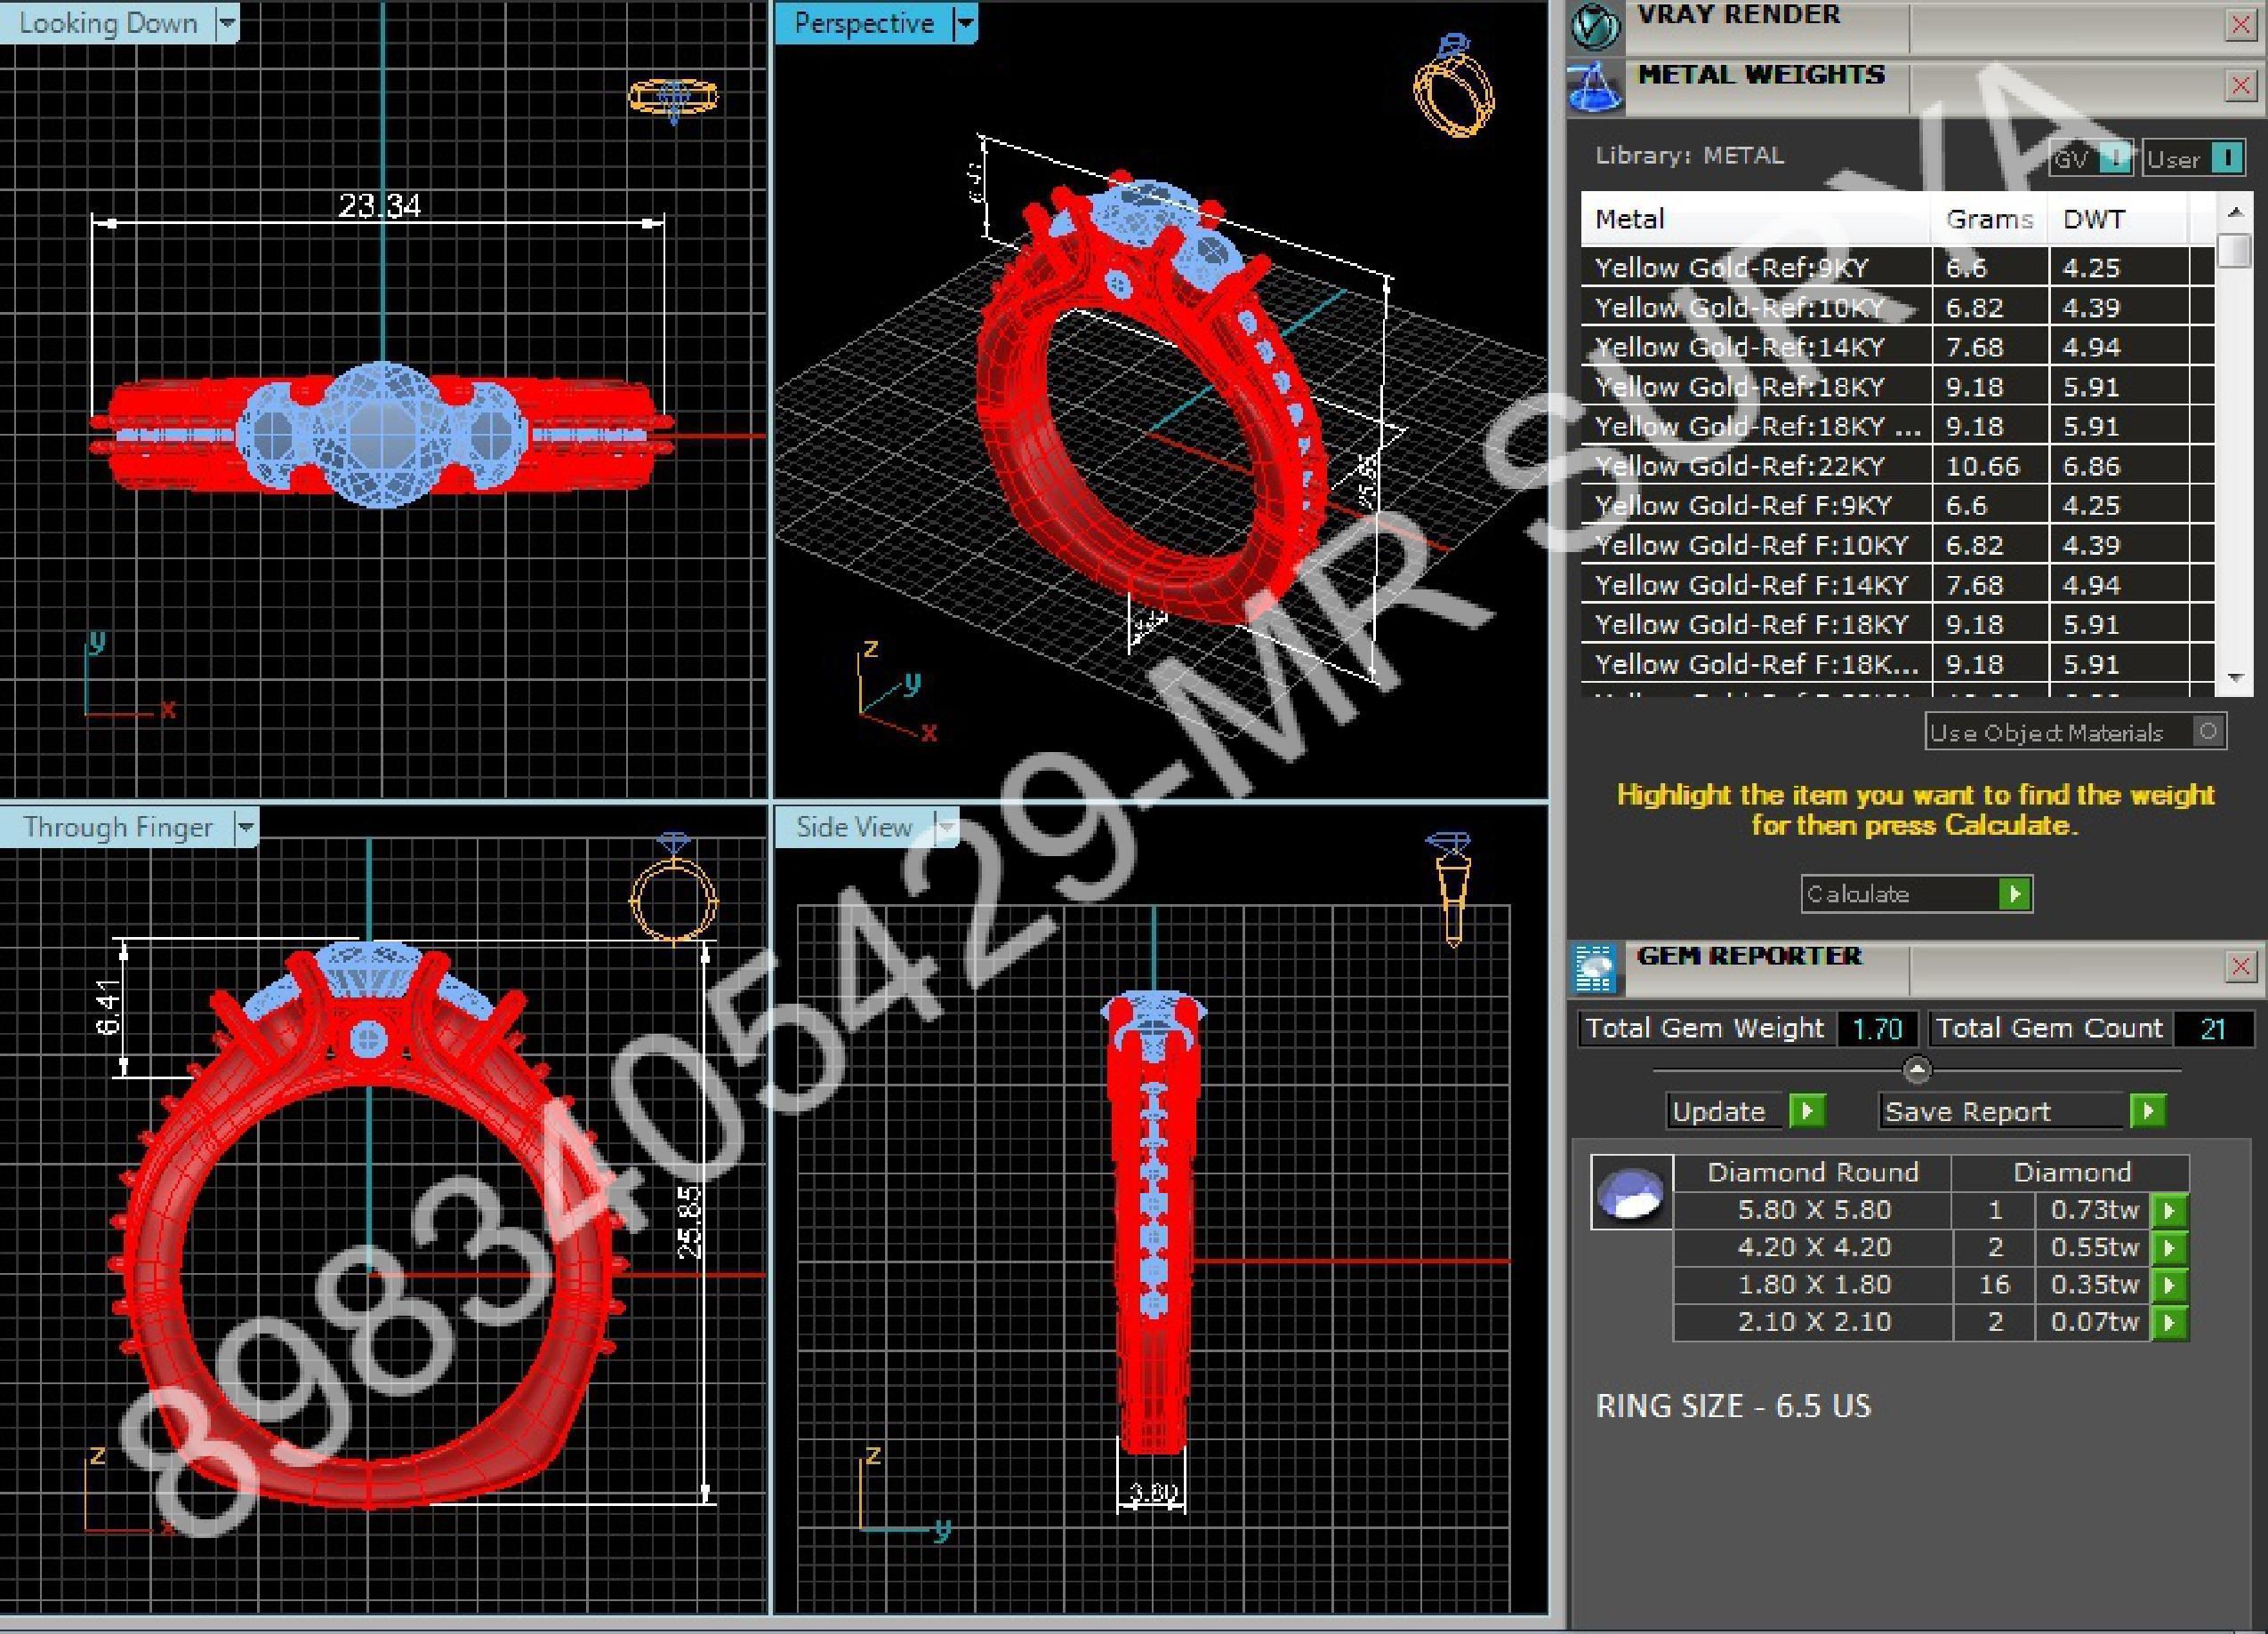
Task: Open the Perspective viewport dropdown
Action: coord(964,22)
